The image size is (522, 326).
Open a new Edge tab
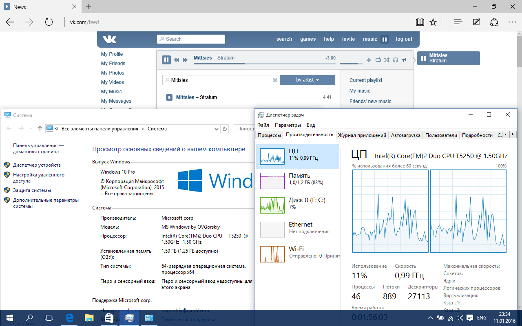(x=88, y=7)
